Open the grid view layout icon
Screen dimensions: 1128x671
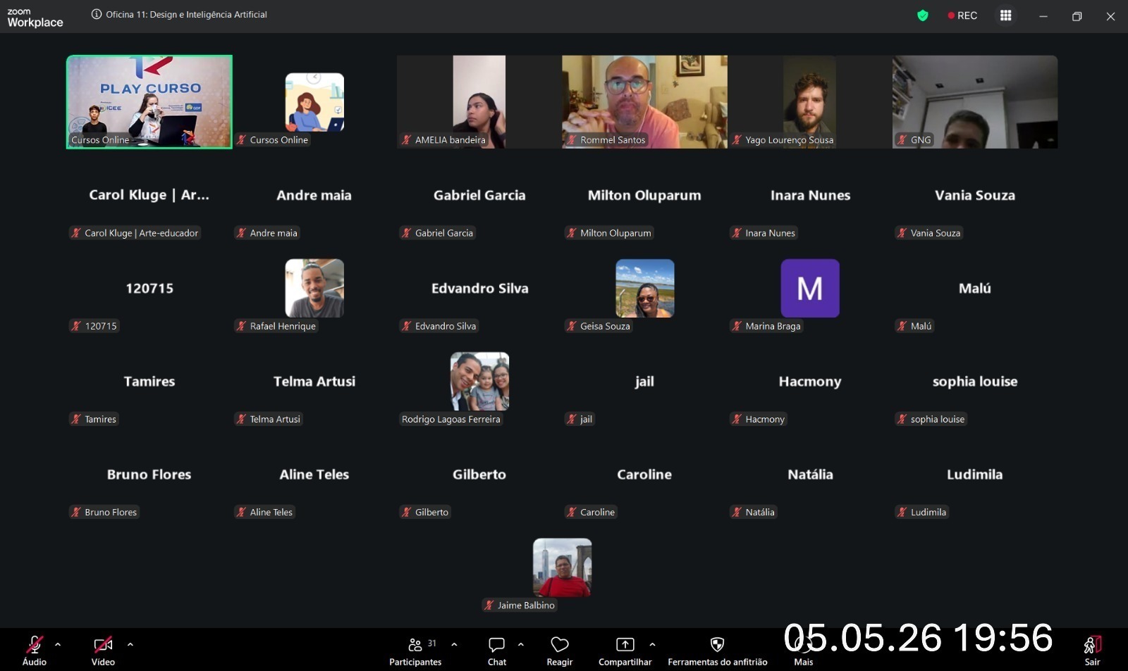click(1006, 15)
